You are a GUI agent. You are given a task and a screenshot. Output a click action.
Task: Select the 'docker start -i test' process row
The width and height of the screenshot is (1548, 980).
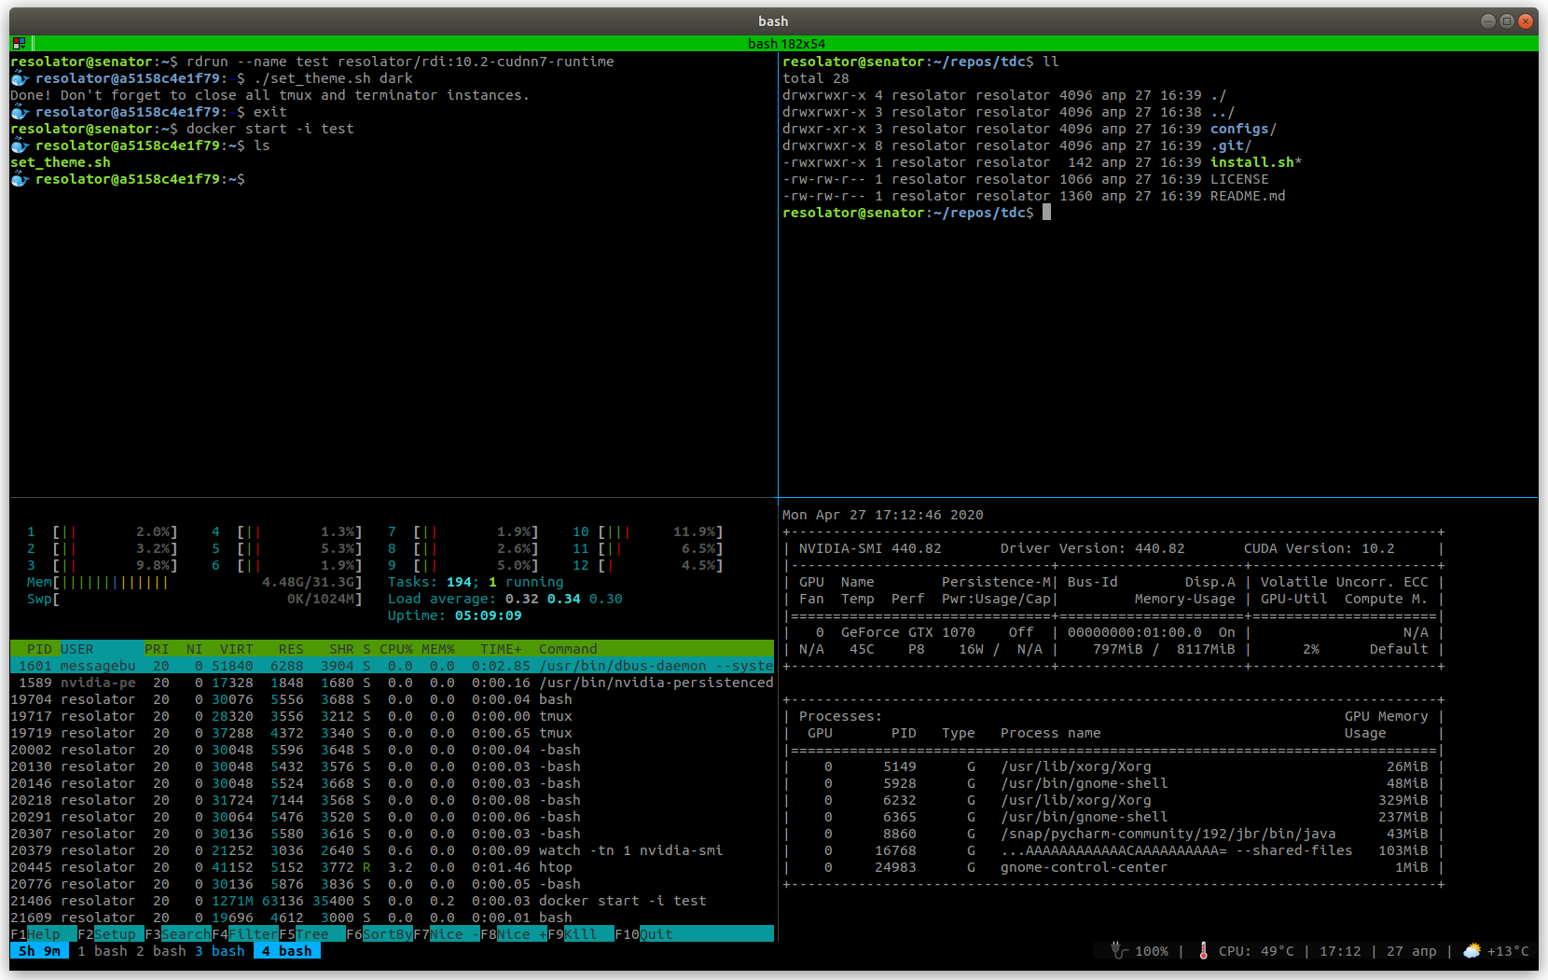[392, 901]
